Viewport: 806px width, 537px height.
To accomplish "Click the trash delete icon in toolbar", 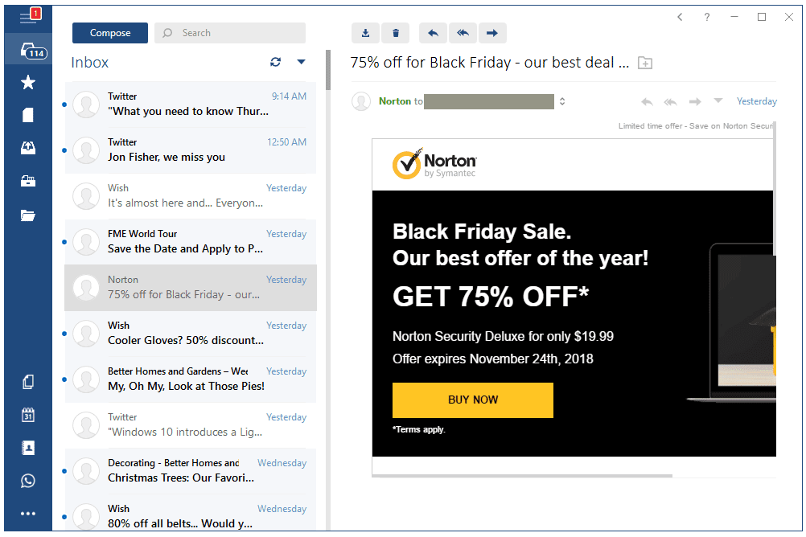I will [395, 33].
